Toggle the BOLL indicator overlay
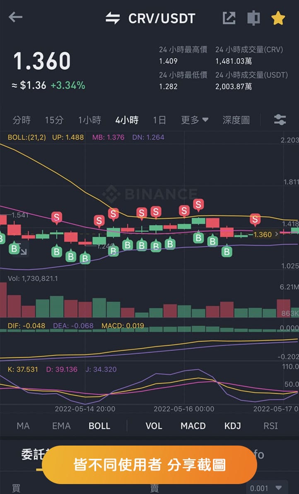This screenshot has width=299, height=494. pos(99,426)
